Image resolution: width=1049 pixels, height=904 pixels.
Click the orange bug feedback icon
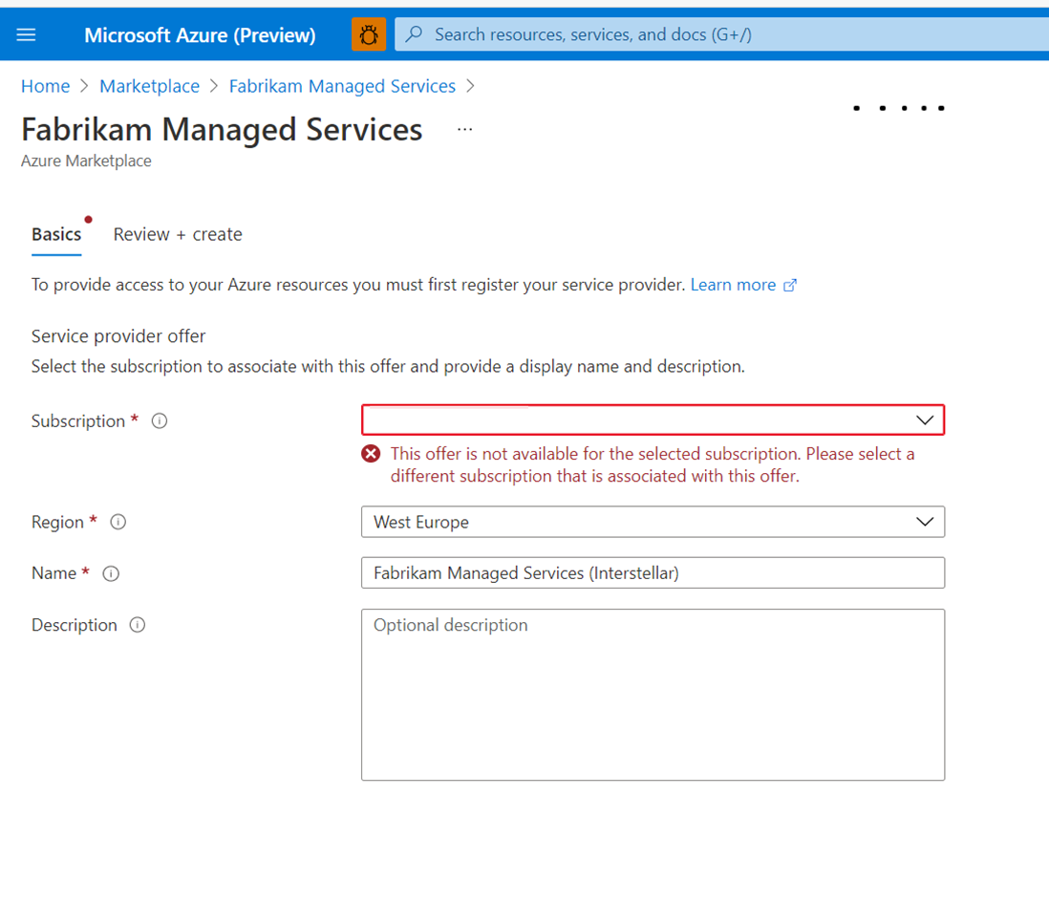coord(369,34)
